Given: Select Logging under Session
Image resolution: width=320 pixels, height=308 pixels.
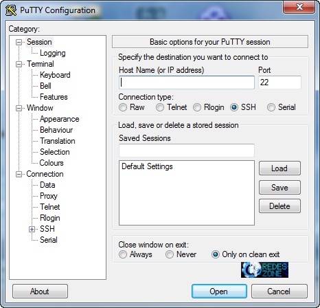Looking at the screenshot, I should click(x=53, y=53).
